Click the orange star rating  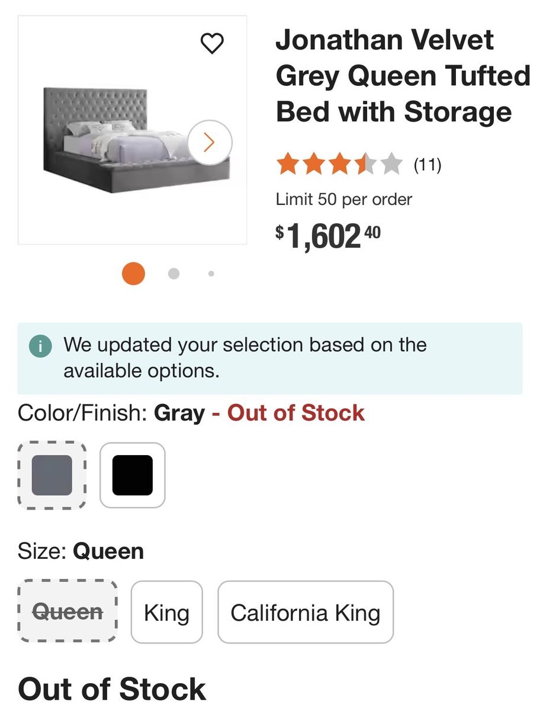pos(339,164)
